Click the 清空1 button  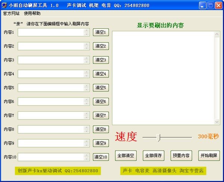pyautogui.click(x=100, y=32)
